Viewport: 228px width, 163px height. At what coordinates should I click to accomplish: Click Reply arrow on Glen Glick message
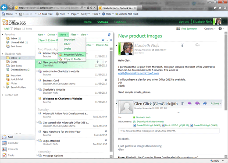pyautogui.click(x=189, y=103)
